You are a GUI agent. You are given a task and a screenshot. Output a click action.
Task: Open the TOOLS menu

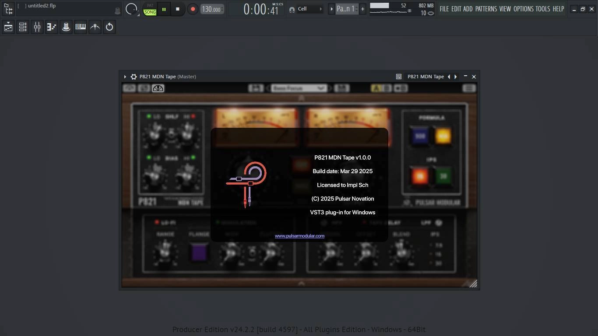click(543, 9)
